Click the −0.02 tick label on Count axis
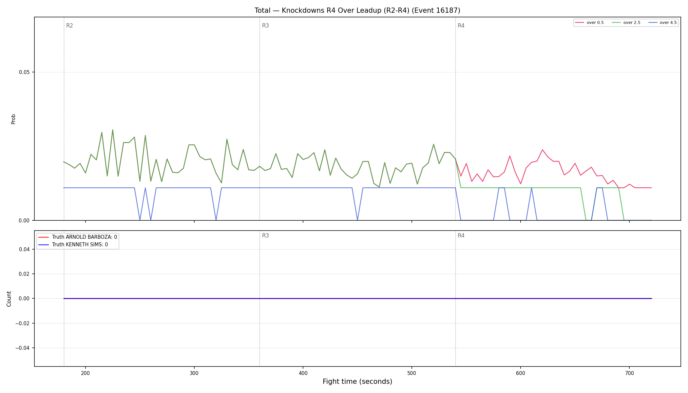Screen dimensions: 688x393 coord(22,324)
